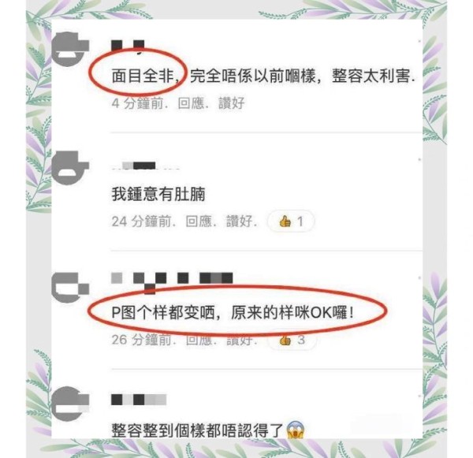
Task: Click the avatar beside the 我鍾意有肚腩 comment
Action: [x=70, y=167]
